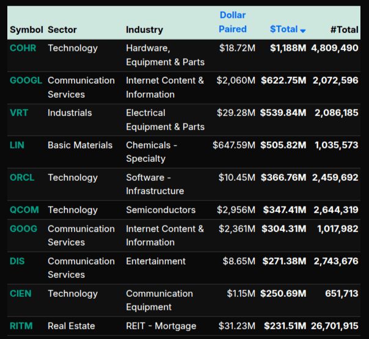Open the RITM ticker link
The image size is (369, 339).
pyautogui.click(x=21, y=326)
